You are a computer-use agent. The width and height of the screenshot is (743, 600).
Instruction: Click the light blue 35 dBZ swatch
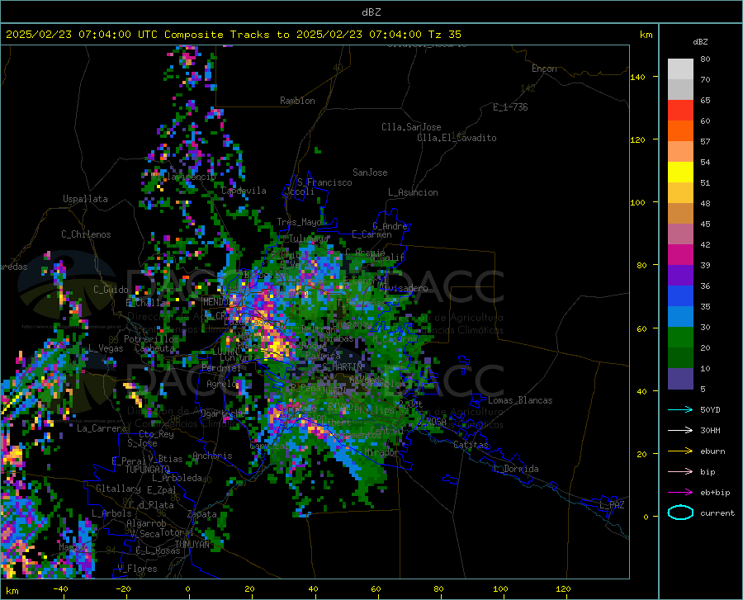click(x=680, y=317)
